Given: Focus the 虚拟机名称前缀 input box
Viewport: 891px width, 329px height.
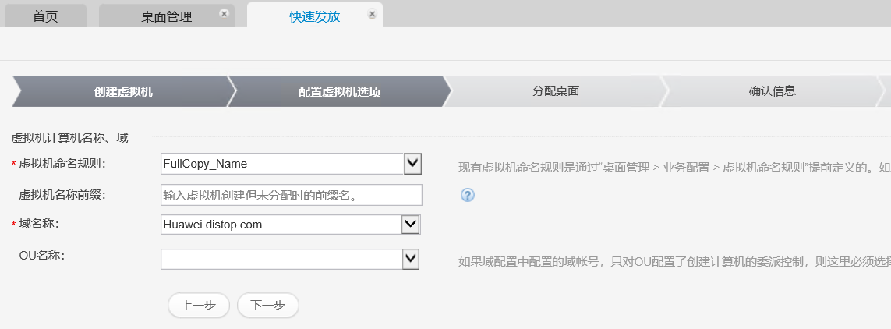Looking at the screenshot, I should [x=291, y=195].
